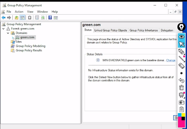Click the console icon left of File menu

tap(3, 12)
